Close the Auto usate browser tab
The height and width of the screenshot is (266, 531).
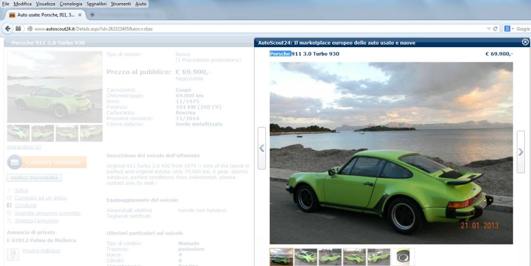click(80, 15)
